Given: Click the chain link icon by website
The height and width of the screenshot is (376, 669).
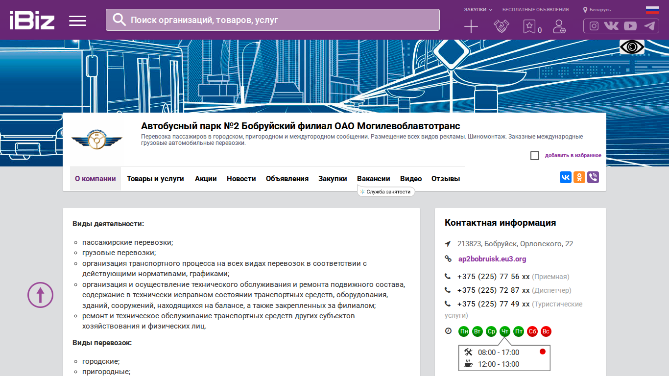Looking at the screenshot, I should tap(448, 259).
